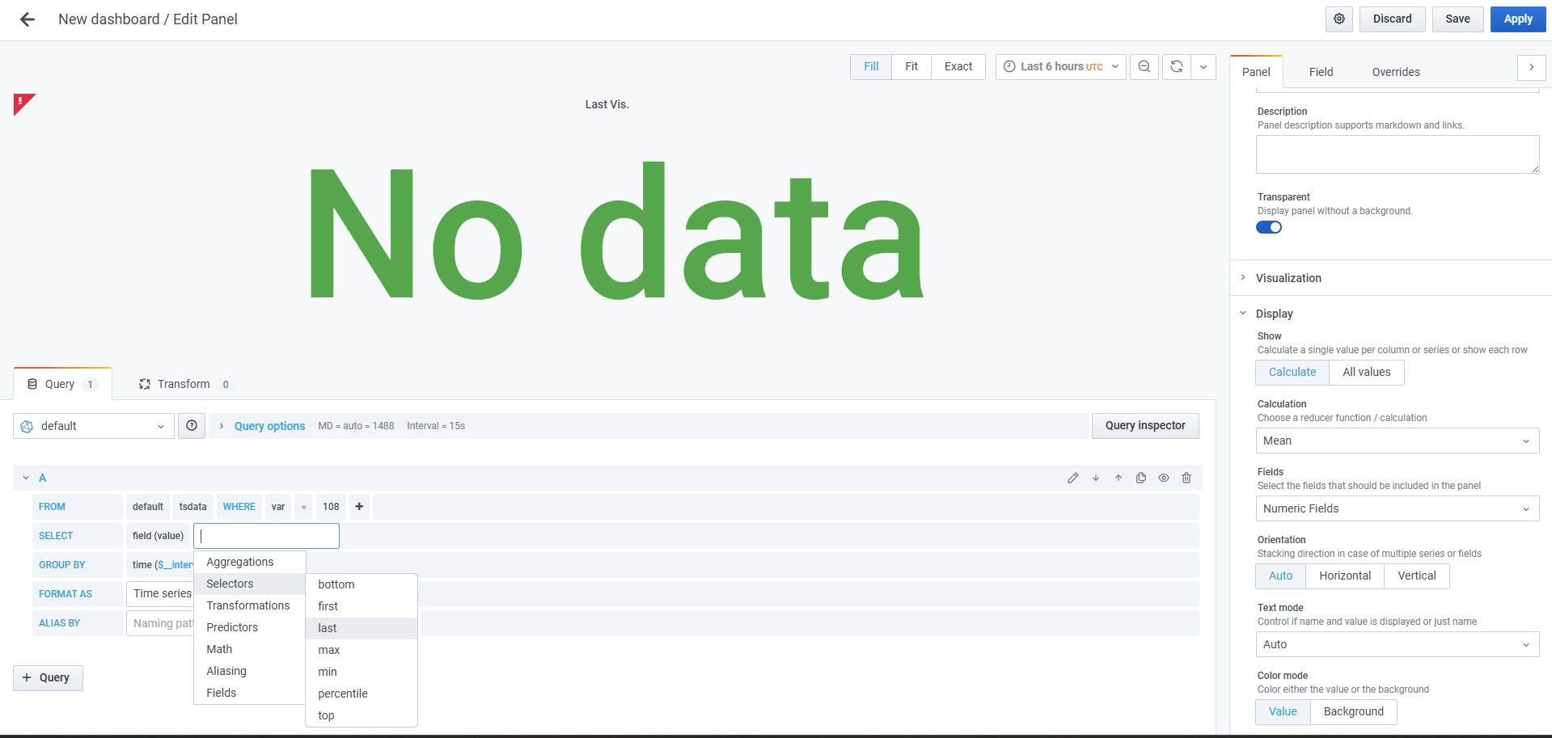Screen dimensions: 1552x738
Task: Choose 'last' from the Selectors submenu
Action: tap(328, 628)
